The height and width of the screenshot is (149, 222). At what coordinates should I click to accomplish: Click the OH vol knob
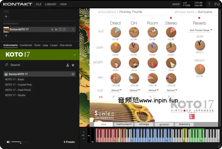(134, 32)
